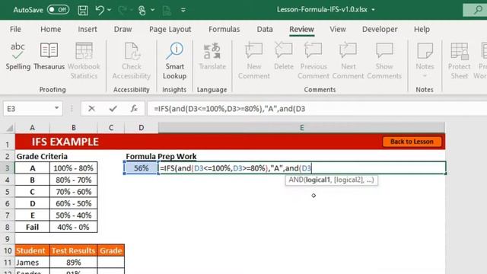
Task: Click the Insert Function fx icon
Action: 134,109
